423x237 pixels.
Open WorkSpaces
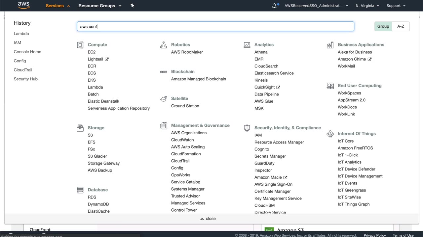pos(349,93)
